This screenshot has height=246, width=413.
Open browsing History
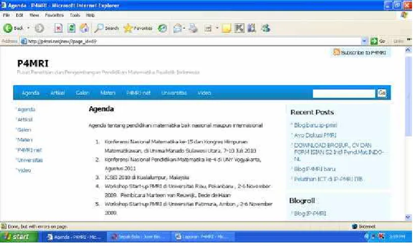[x=162, y=28]
